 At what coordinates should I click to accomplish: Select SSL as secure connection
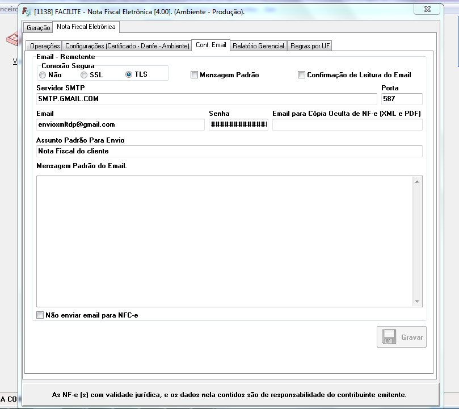pyautogui.click(x=84, y=75)
